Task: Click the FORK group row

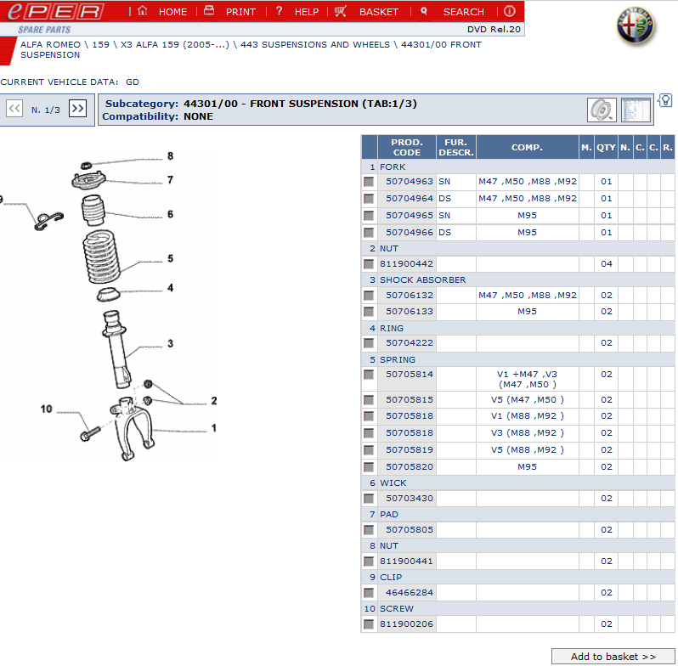Action: pos(517,167)
